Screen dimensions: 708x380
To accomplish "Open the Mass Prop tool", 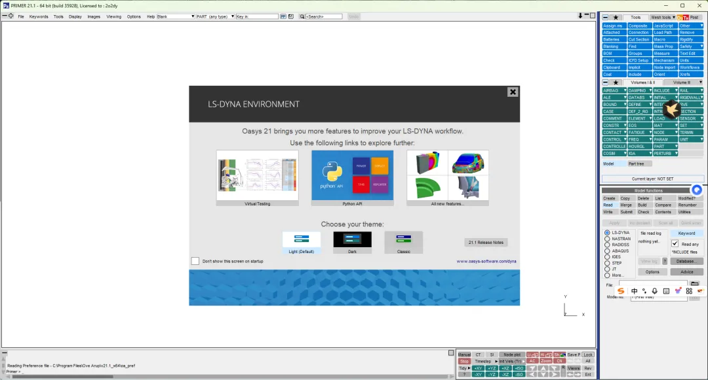I will (x=665, y=46).
